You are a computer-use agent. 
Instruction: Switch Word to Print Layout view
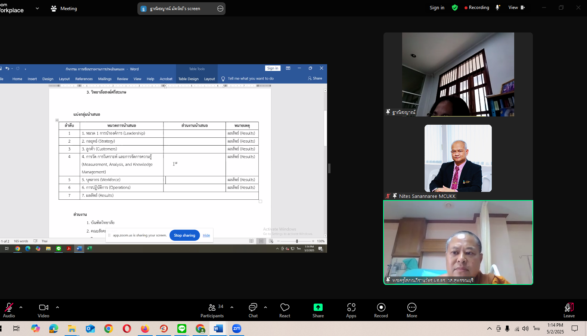261,241
